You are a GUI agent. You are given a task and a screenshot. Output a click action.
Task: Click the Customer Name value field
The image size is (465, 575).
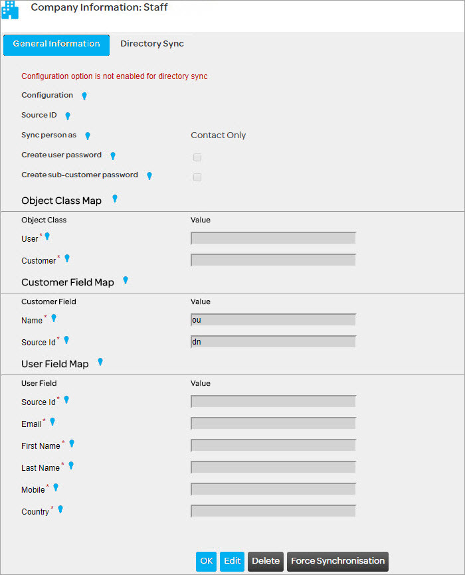(x=273, y=320)
